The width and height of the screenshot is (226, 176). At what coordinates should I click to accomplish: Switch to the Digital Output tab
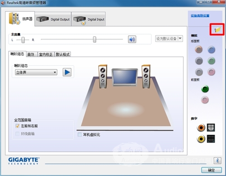53,19
